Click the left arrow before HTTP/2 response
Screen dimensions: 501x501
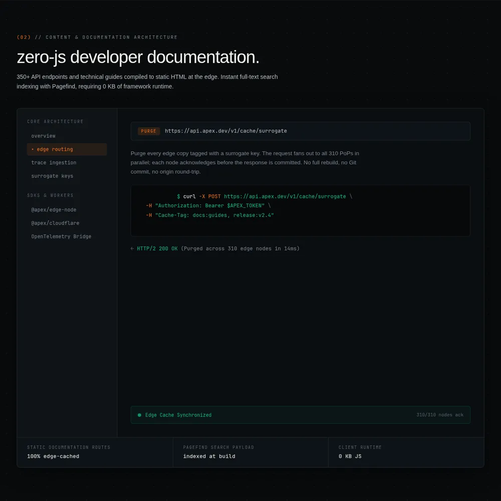[132, 248]
